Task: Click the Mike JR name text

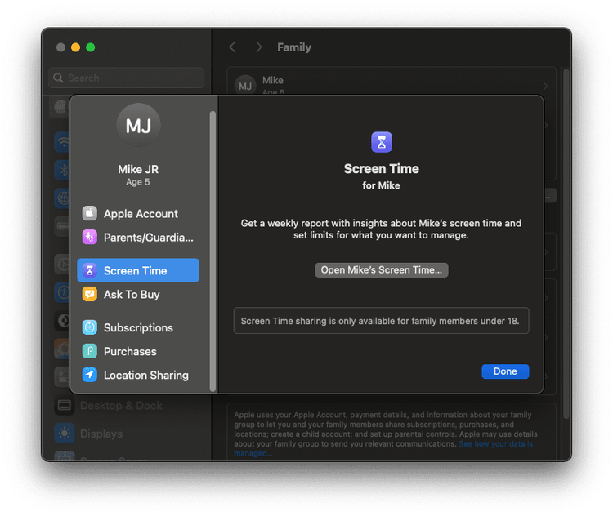Action: pos(138,169)
